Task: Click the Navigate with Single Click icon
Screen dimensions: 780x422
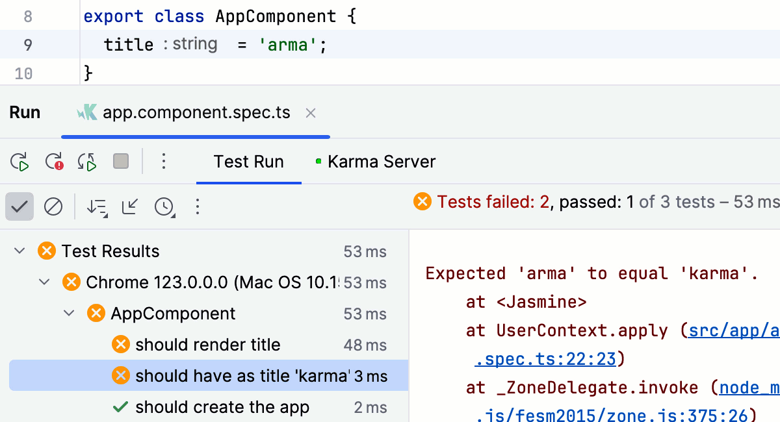Action: point(130,206)
